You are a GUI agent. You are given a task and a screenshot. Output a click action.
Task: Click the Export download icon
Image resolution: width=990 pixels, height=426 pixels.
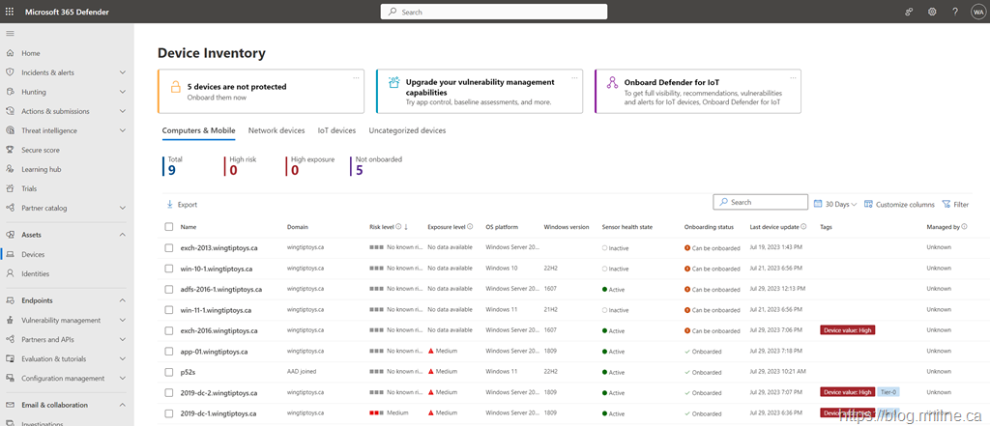click(170, 205)
